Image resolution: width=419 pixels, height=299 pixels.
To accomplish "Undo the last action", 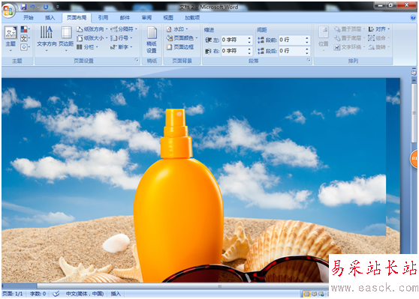I will coord(32,7).
